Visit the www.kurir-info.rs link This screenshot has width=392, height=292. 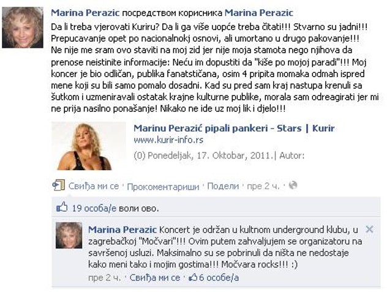[x=168, y=140]
